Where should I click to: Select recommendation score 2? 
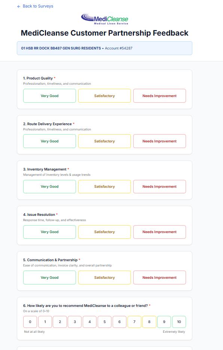tap(60, 322)
